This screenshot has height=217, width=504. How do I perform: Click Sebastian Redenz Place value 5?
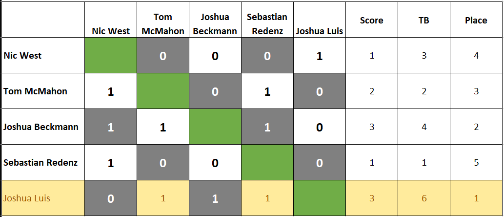click(476, 162)
